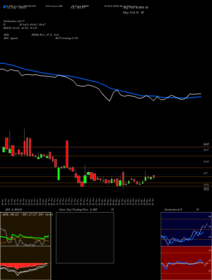Viewport: 212px width, 280px height.
Task: Click the 'CL: 41.57' close price label
Action: coord(78,7)
